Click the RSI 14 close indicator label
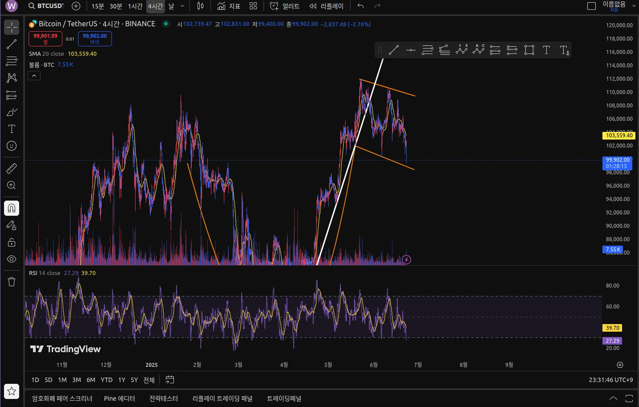The height and width of the screenshot is (407, 639). 45,273
